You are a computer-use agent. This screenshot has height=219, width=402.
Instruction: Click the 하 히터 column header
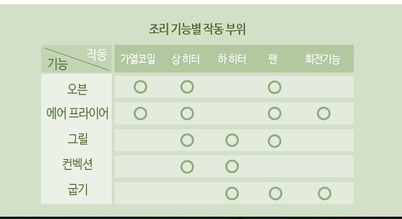point(232,59)
